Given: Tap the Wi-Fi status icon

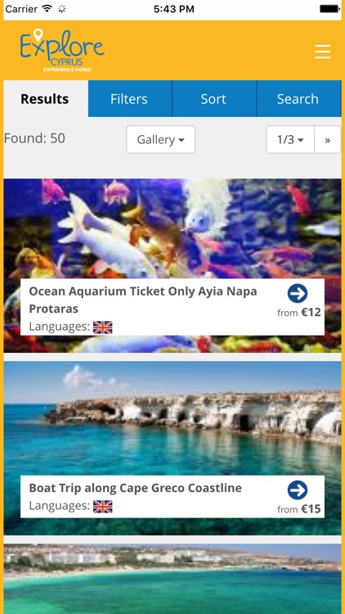Looking at the screenshot, I should [x=47, y=9].
